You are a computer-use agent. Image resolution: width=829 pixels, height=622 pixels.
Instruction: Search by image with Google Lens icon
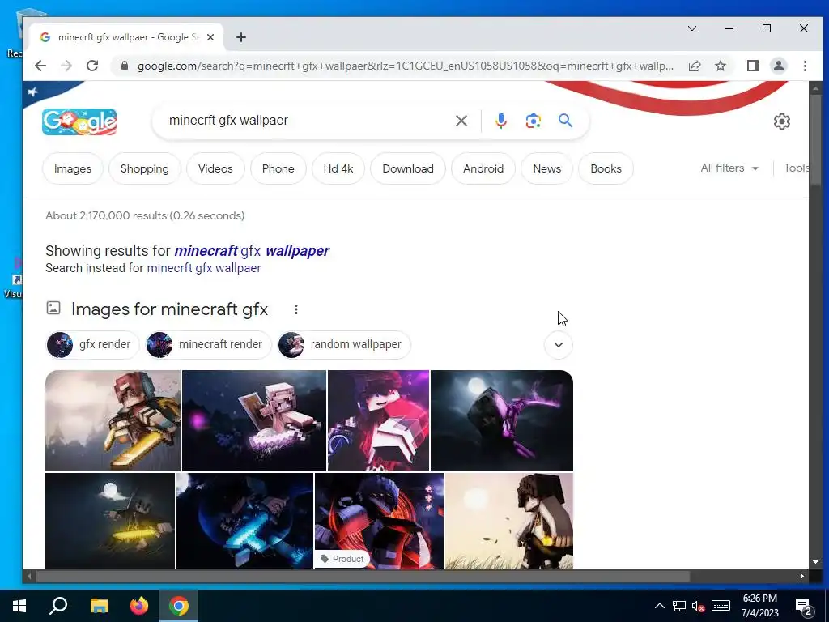click(x=533, y=121)
